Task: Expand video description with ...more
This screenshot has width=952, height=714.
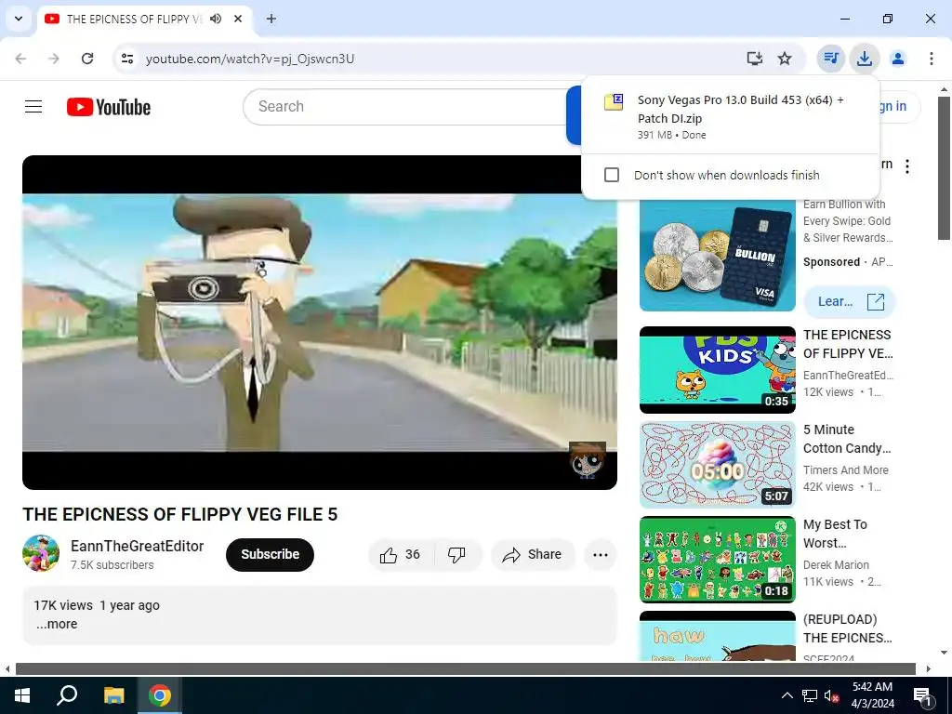Action: pos(57,624)
